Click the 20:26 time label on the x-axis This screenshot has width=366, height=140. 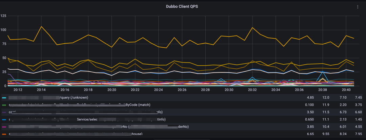(182, 90)
